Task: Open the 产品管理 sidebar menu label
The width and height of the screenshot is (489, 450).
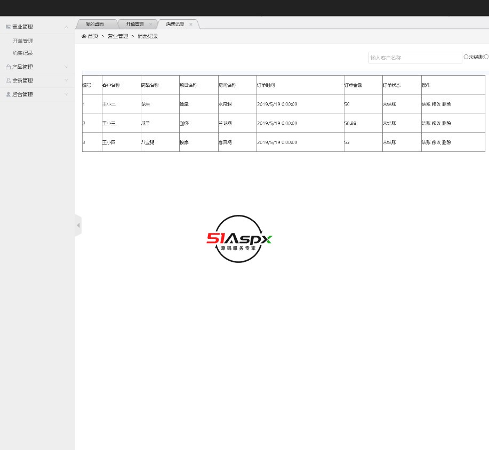Action: tap(22, 67)
